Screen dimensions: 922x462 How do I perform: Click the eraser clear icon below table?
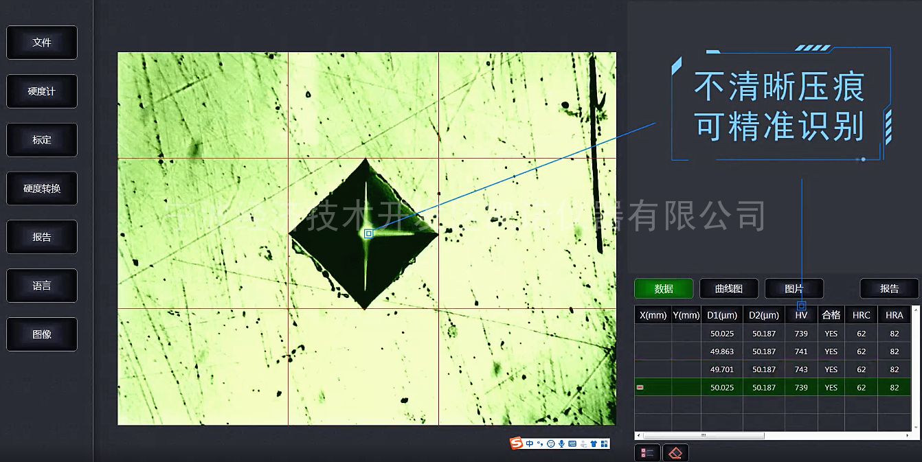click(x=675, y=453)
